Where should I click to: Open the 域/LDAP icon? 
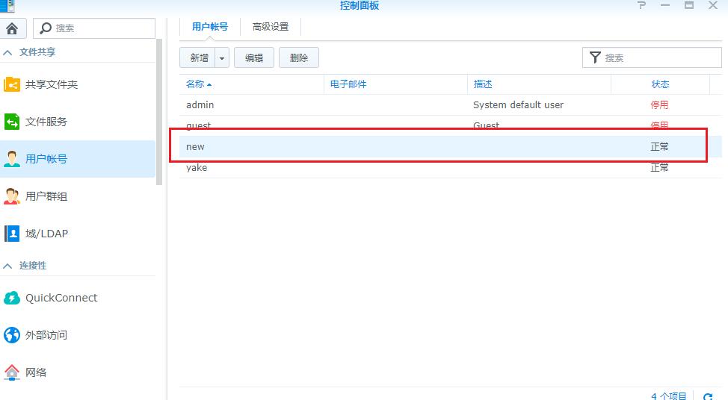pyautogui.click(x=12, y=234)
